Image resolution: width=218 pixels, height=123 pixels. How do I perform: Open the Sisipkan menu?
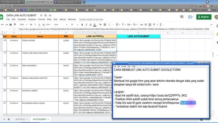(32, 19)
